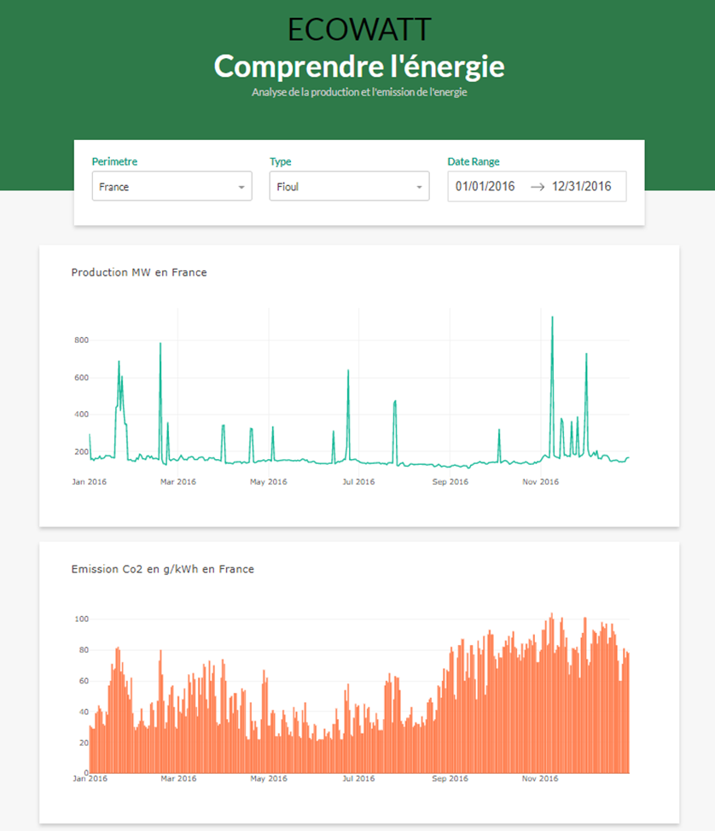Screen dimensions: 715x831
Task: Click the Emission Co2 chart title
Action: pyautogui.click(x=163, y=569)
